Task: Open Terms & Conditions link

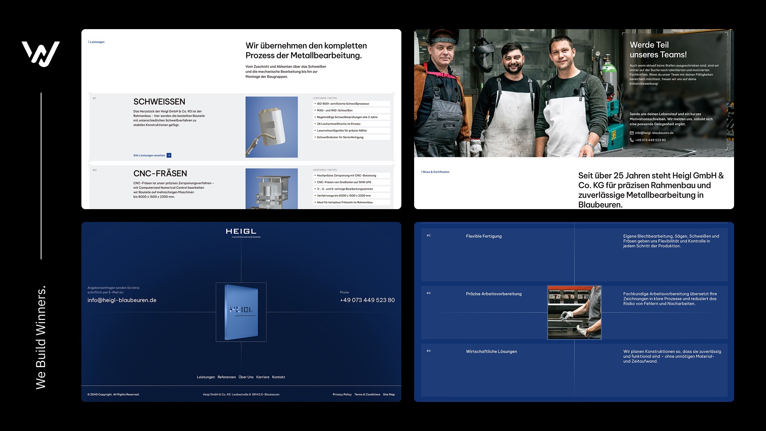Action: (367, 394)
